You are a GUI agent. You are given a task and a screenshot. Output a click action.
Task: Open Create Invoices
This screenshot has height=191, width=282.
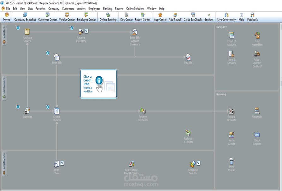57,111
